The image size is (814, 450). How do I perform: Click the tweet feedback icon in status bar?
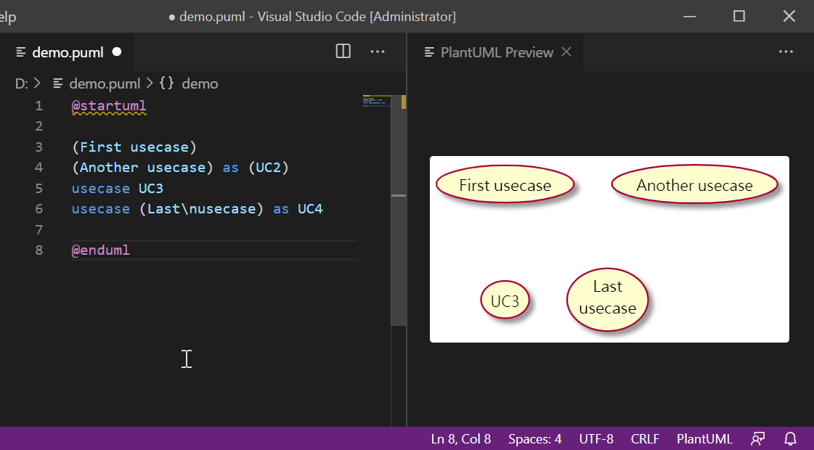757,439
